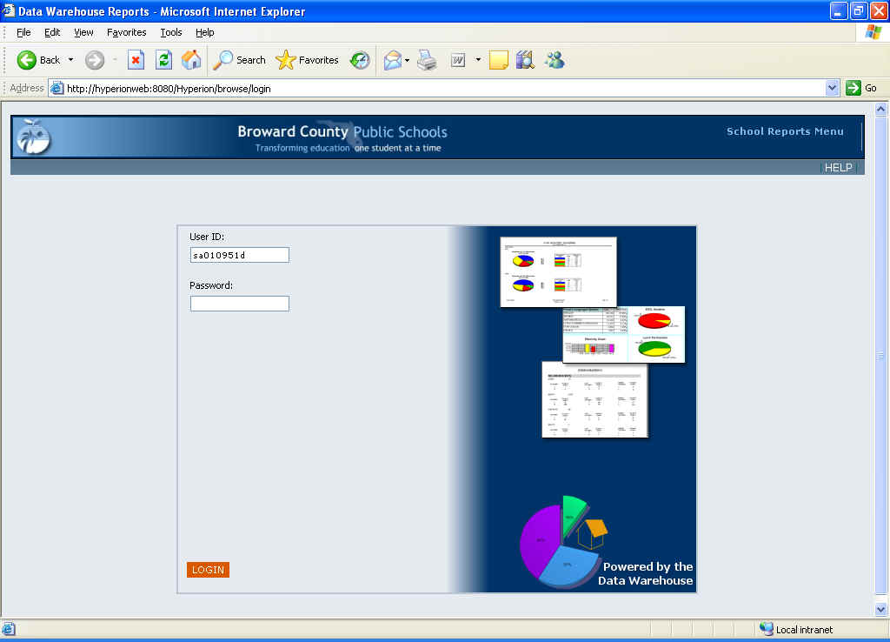Click the Password input field
This screenshot has height=642, width=890.
point(240,304)
